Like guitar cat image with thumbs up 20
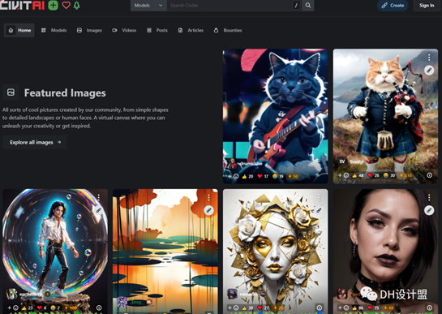The height and width of the screenshot is (314, 442). click(x=247, y=176)
